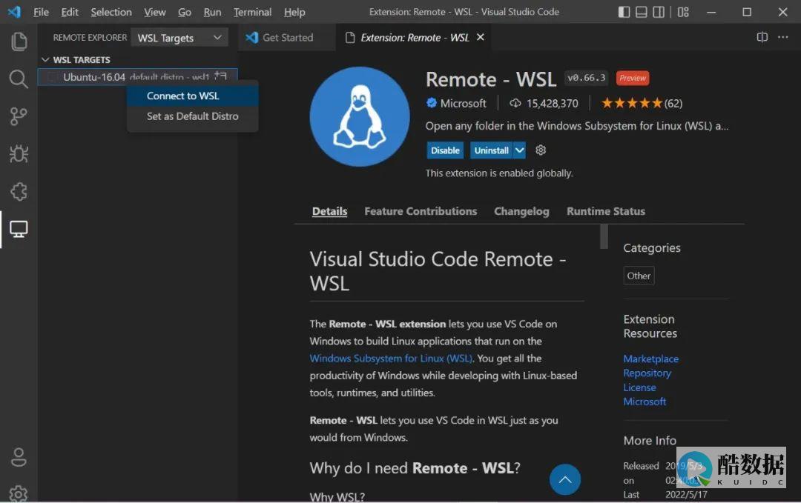Open the Remote Explorer view

coord(19,229)
